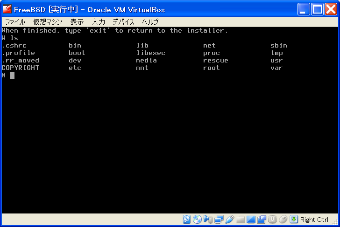The width and height of the screenshot is (340, 227).
Task: Click the typed ls command
Action: pyautogui.click(x=14, y=38)
